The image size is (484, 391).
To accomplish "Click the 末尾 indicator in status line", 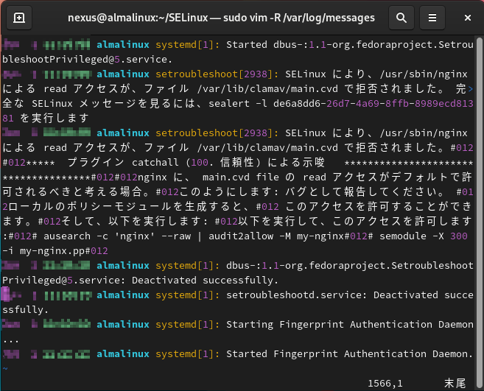I will tap(455, 383).
